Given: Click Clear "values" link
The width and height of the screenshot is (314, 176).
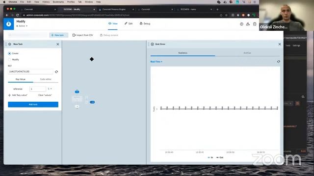Looking at the screenshot, I should [45, 95].
